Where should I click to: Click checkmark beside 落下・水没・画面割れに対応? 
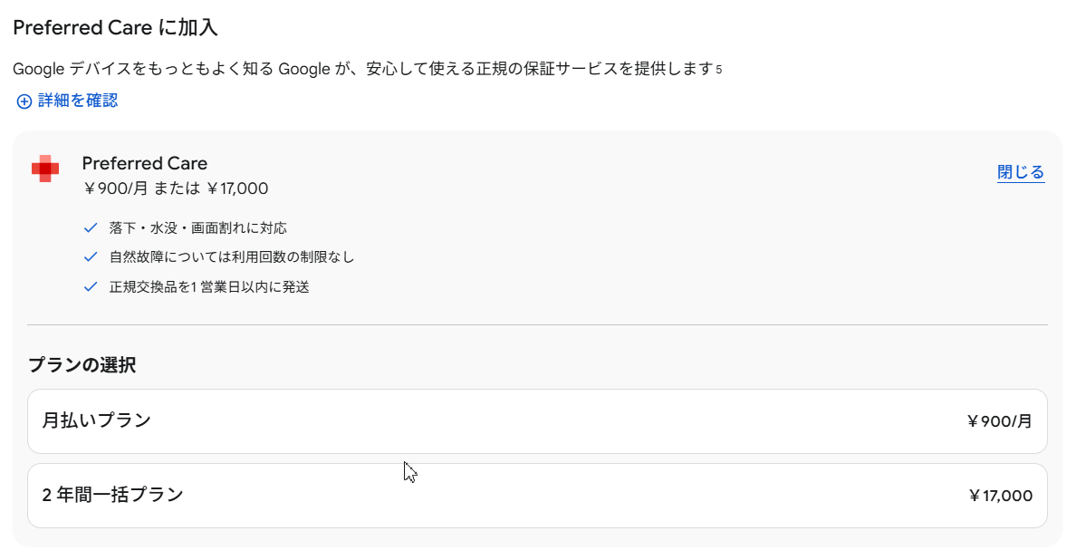click(x=91, y=227)
